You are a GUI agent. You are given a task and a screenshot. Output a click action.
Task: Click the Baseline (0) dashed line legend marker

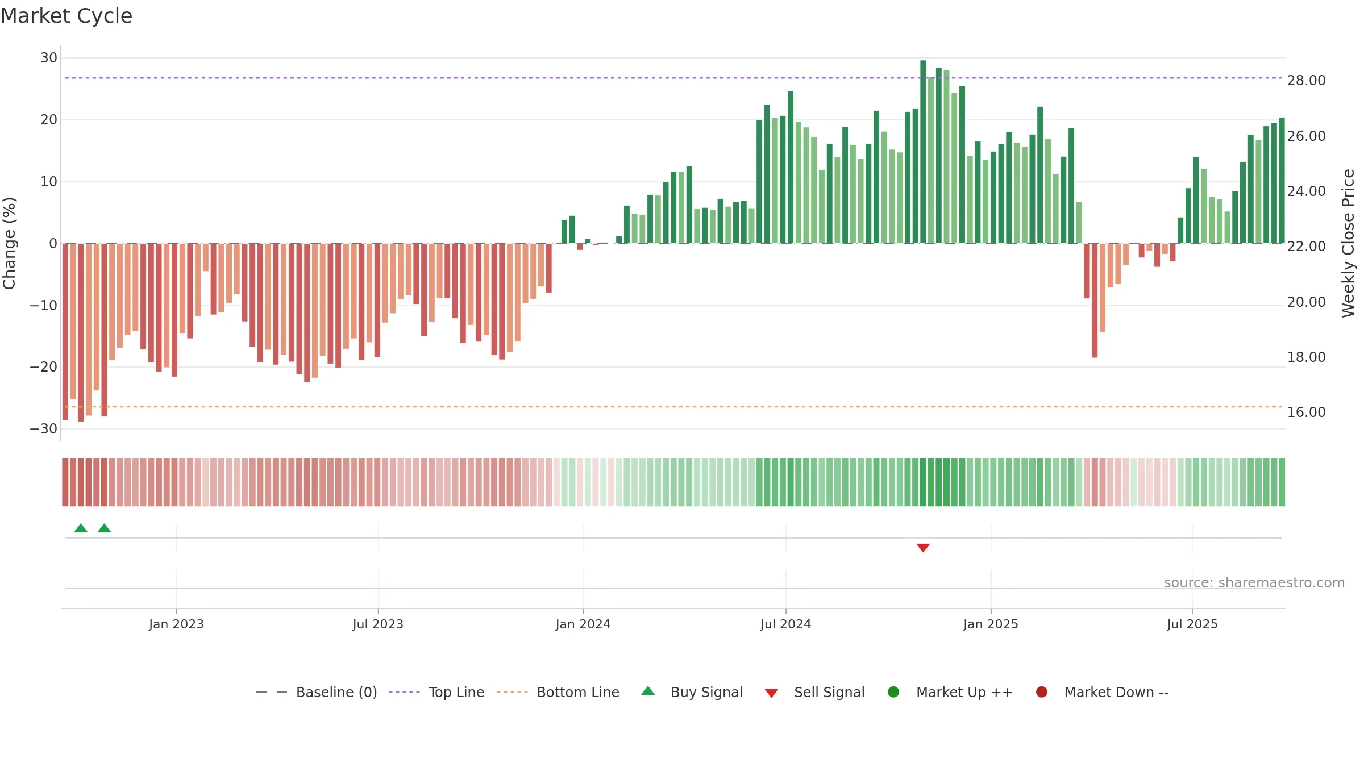click(272, 692)
